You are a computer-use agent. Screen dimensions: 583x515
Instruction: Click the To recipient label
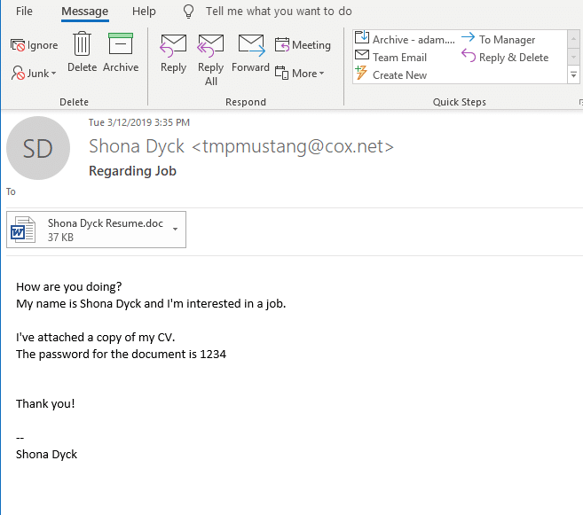[11, 191]
